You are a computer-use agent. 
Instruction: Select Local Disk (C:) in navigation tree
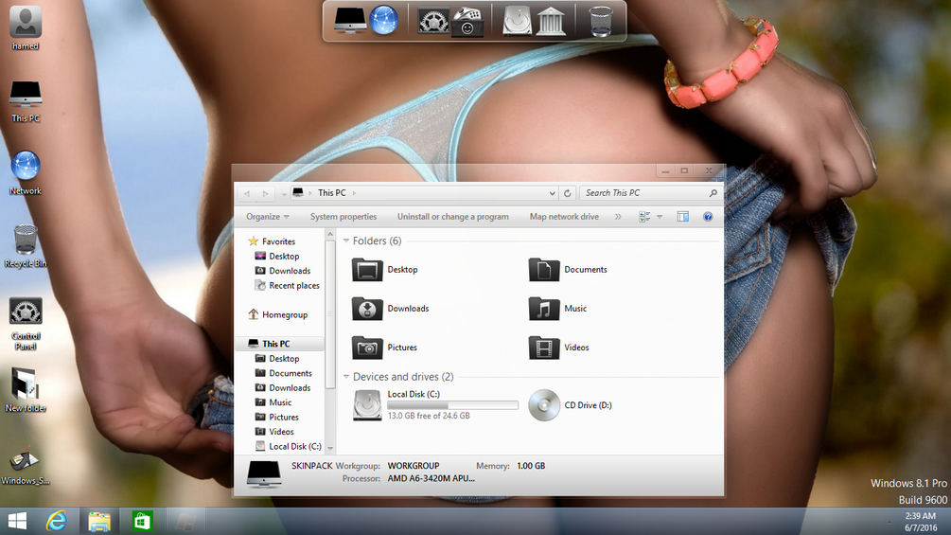(288, 446)
